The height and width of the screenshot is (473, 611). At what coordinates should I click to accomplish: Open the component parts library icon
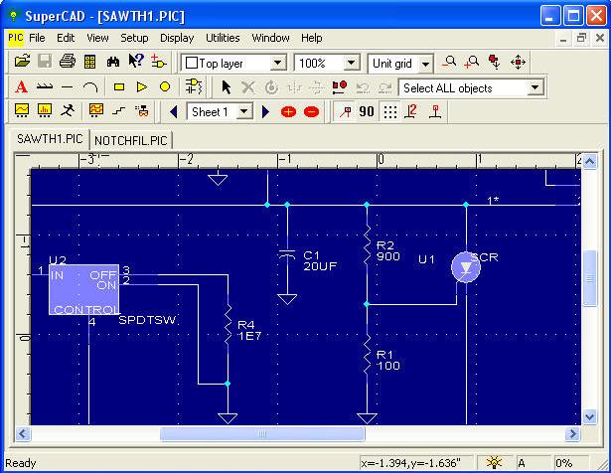[x=194, y=86]
